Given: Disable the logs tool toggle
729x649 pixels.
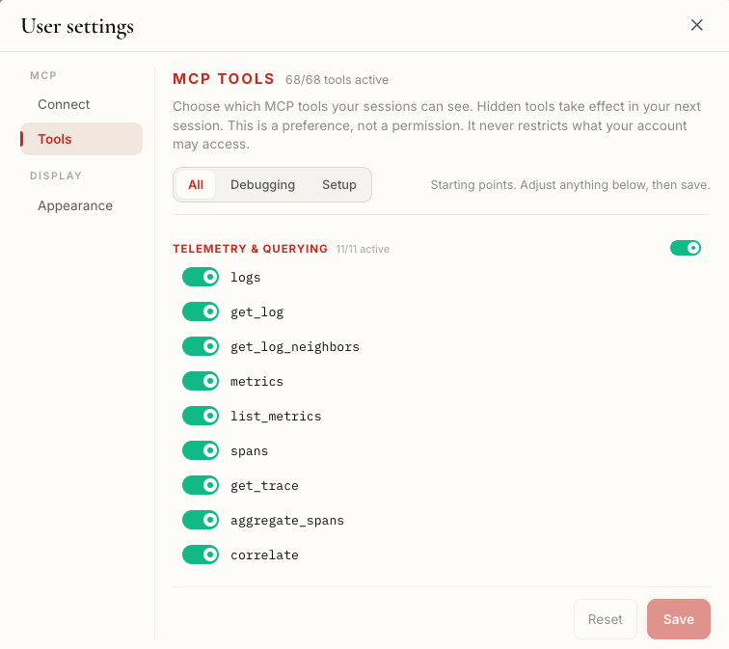Looking at the screenshot, I should pyautogui.click(x=201, y=277).
